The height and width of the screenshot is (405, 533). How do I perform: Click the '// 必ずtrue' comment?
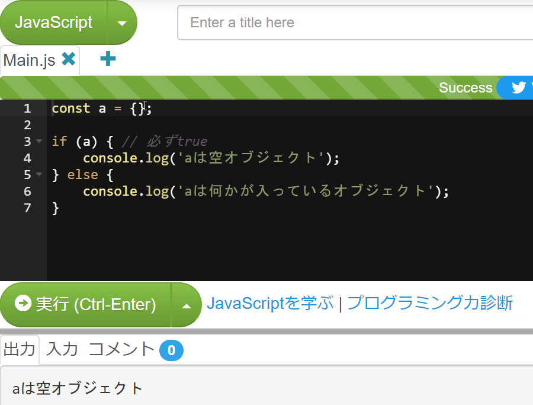click(x=165, y=141)
